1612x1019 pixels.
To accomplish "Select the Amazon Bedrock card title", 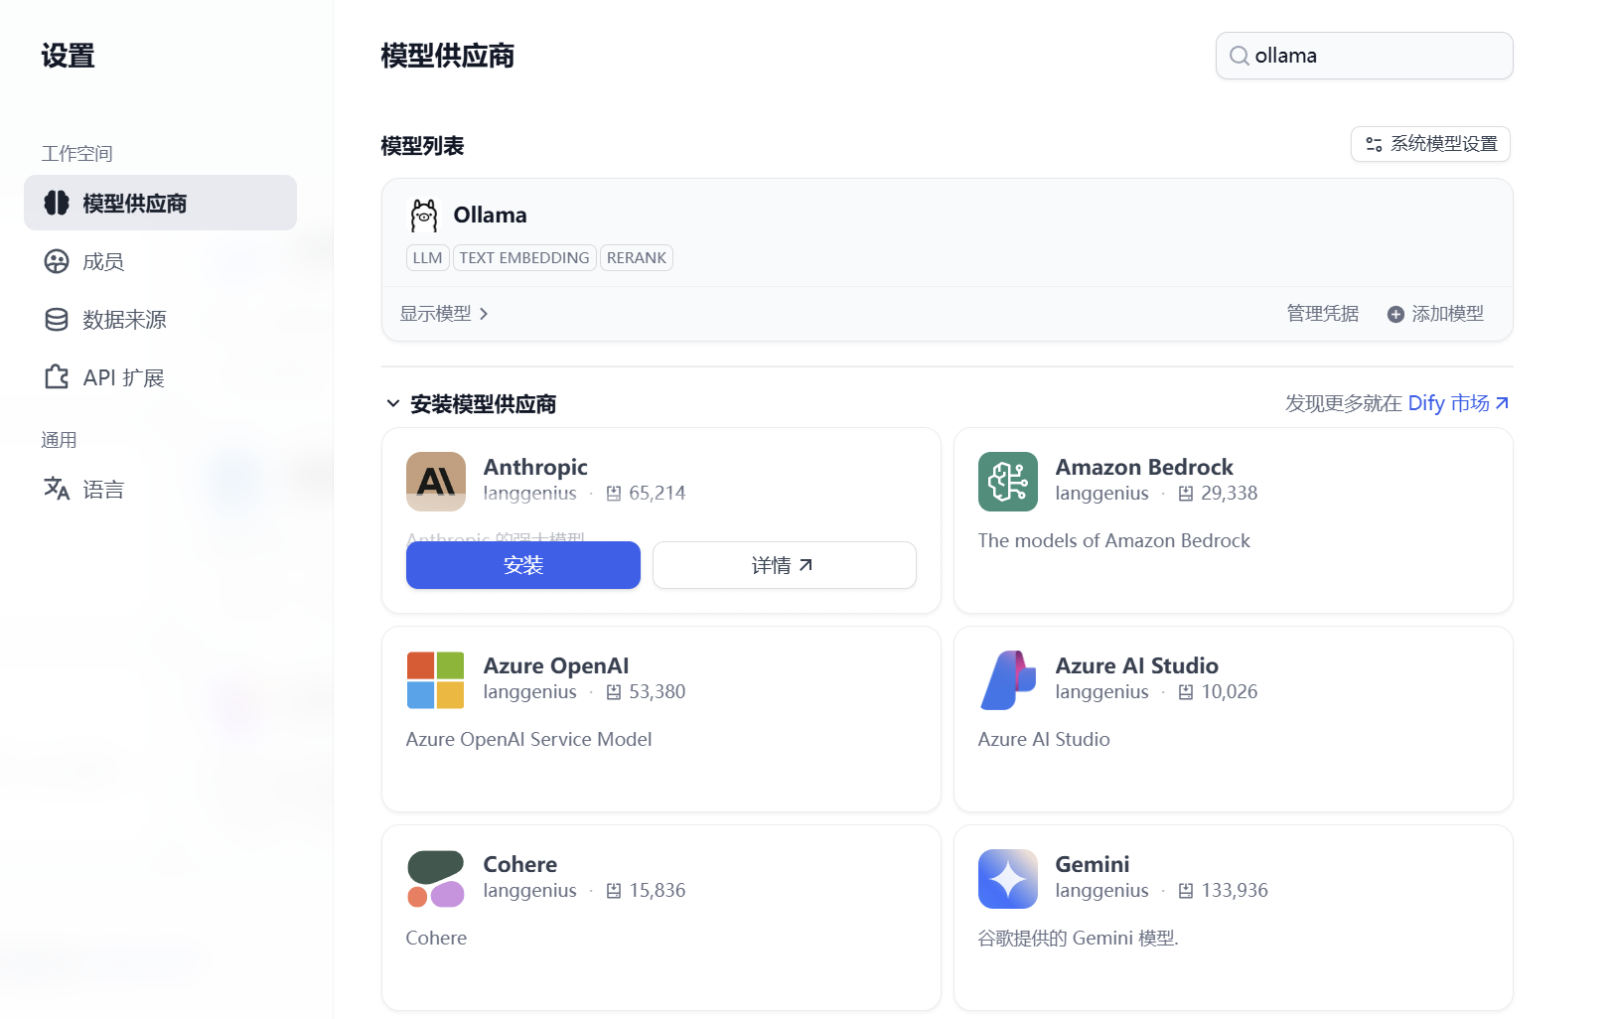I will tap(1144, 467).
